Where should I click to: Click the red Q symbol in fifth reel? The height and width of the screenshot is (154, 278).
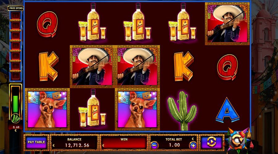click(x=227, y=67)
